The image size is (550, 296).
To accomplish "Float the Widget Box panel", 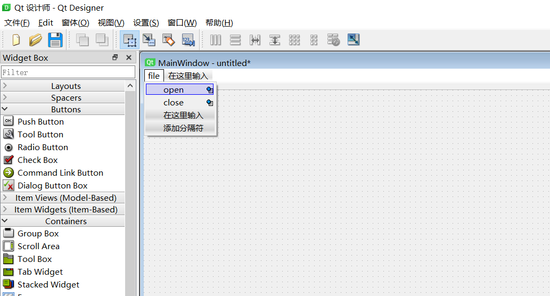I will (x=115, y=57).
